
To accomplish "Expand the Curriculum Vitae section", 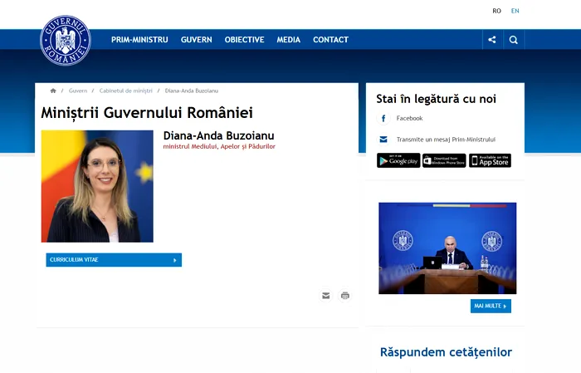I will click(x=114, y=260).
